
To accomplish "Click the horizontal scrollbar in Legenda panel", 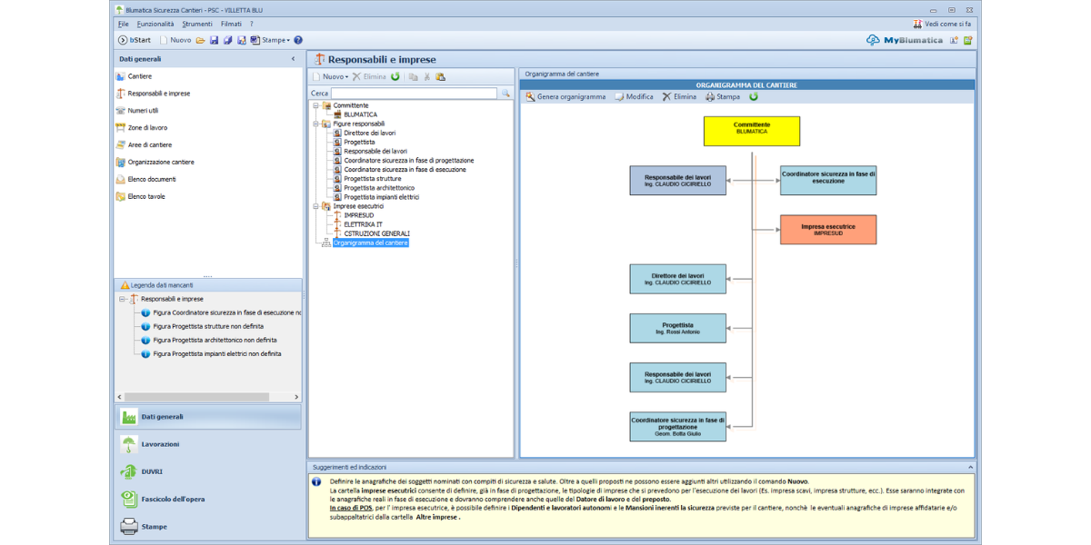I will (195, 397).
